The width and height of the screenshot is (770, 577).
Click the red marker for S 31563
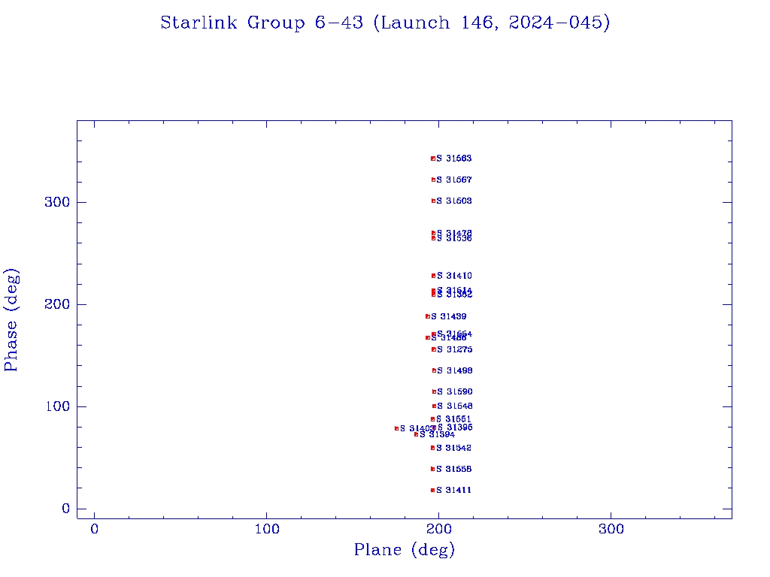433,159
